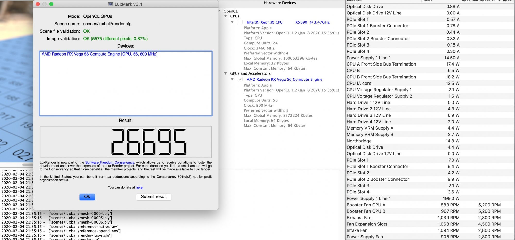Image resolution: width=515 pixels, height=240 pixels.
Task: Select 'Fan Expansion Slots' row
Action: point(430,224)
